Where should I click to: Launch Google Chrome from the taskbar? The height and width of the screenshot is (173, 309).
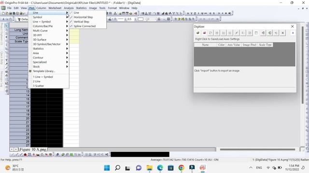182,168
